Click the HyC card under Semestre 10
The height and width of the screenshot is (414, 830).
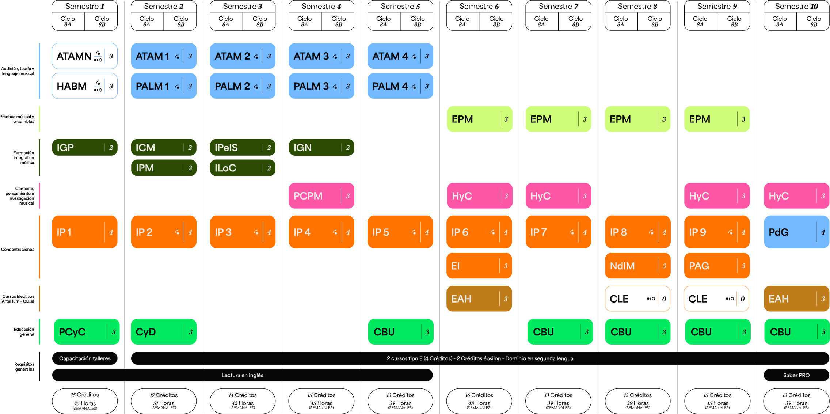tap(796, 196)
